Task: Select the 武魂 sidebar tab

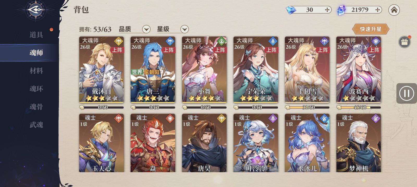Action: [x=36, y=125]
